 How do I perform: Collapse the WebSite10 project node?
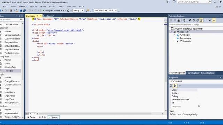[171, 32]
